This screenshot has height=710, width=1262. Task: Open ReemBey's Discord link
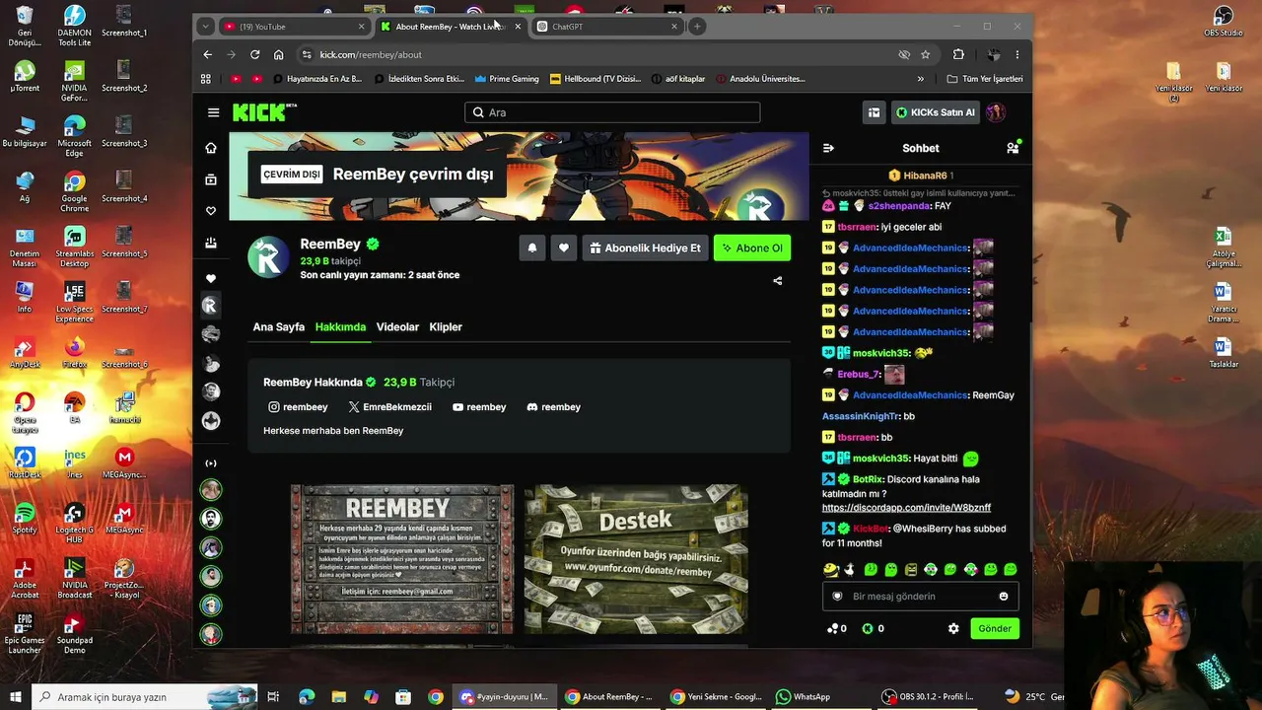(x=554, y=407)
